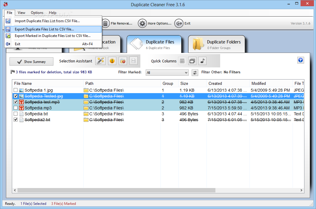Click the 'No Filters' filter other text
This screenshot has width=316, height=209.
[x=232, y=72]
